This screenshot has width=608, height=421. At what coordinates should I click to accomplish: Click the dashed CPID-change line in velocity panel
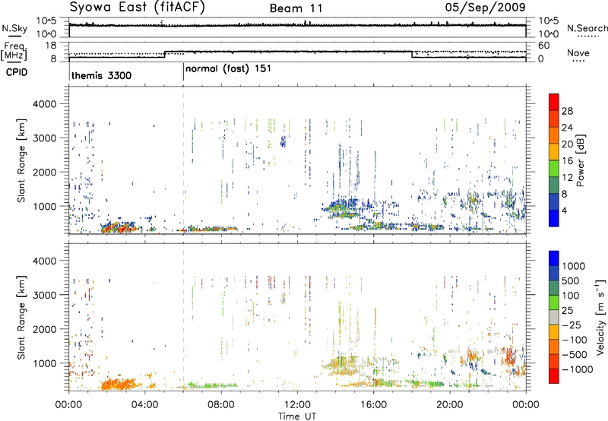183,317
